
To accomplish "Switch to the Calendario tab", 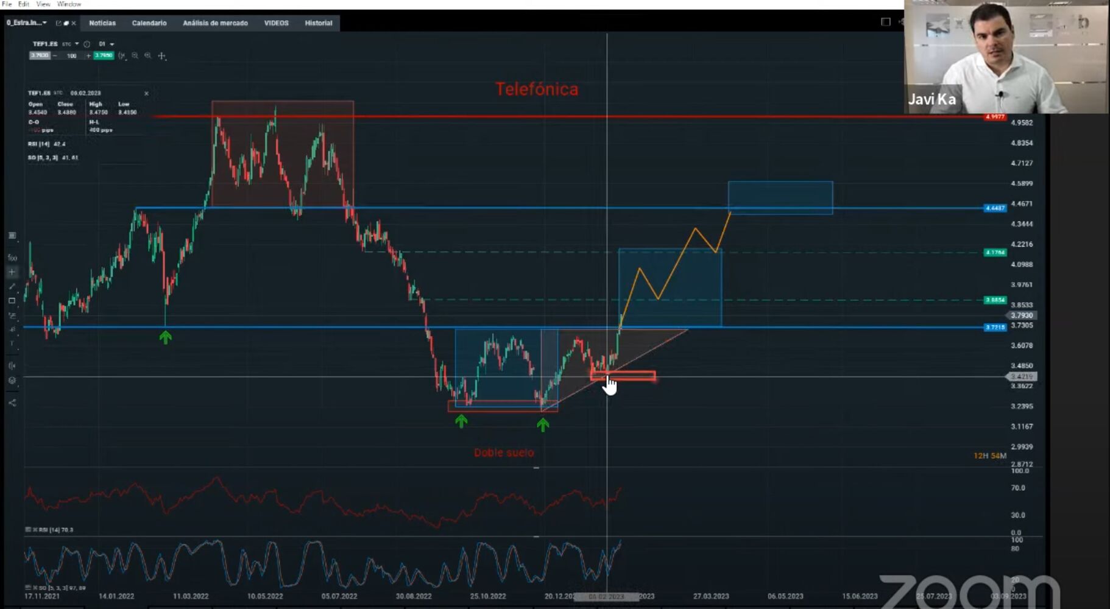I will pos(149,23).
